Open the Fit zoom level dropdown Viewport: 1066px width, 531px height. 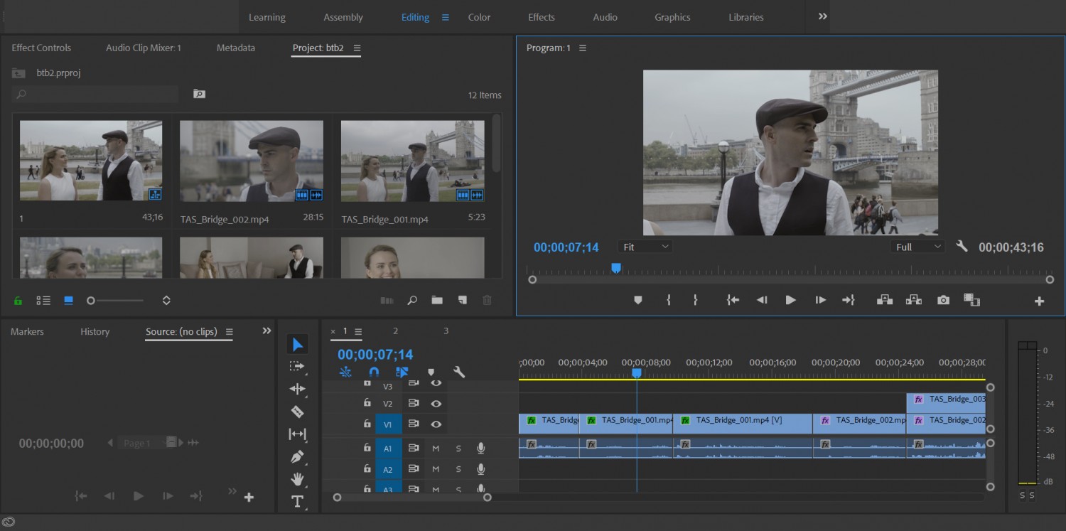click(646, 247)
